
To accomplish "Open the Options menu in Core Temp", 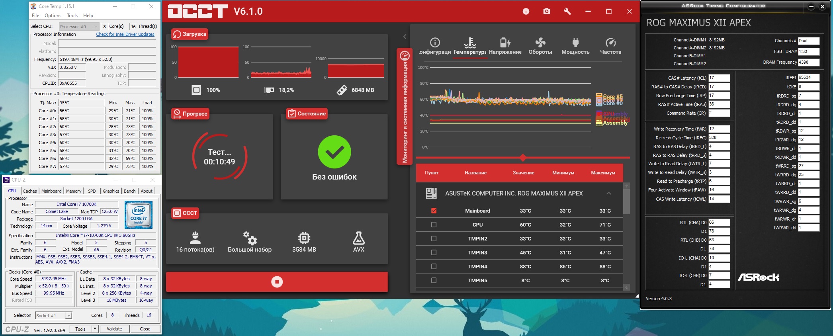I will pyautogui.click(x=53, y=16).
